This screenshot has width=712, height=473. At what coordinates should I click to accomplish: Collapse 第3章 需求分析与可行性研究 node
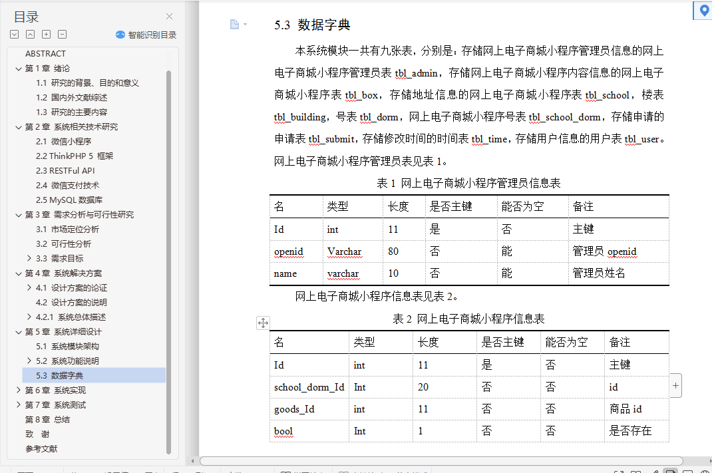click(x=19, y=215)
